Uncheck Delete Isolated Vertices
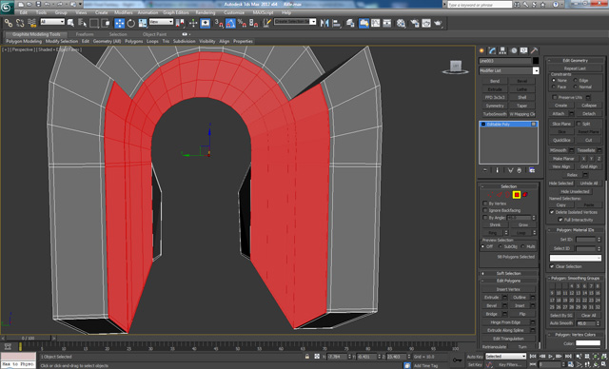The image size is (609, 369). coord(552,212)
